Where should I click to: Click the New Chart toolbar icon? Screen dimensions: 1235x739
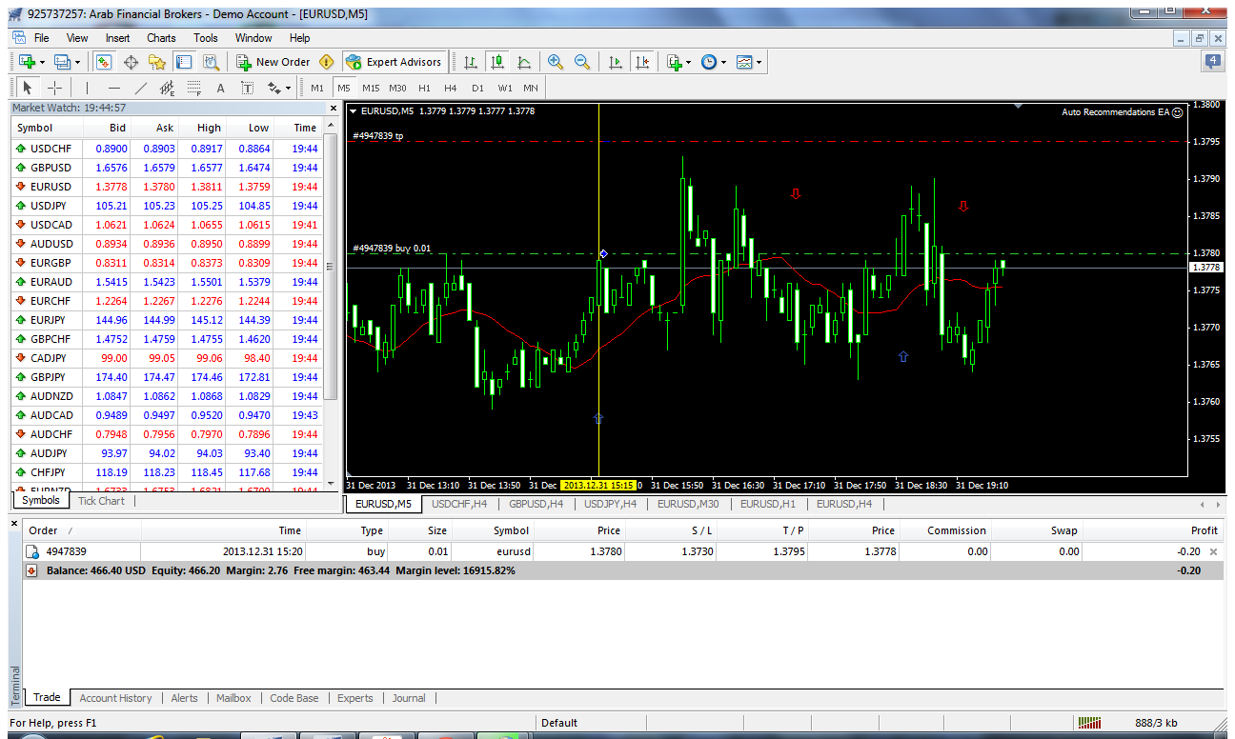click(x=26, y=62)
